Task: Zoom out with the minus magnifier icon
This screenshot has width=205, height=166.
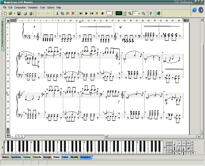Action: [x=143, y=14]
